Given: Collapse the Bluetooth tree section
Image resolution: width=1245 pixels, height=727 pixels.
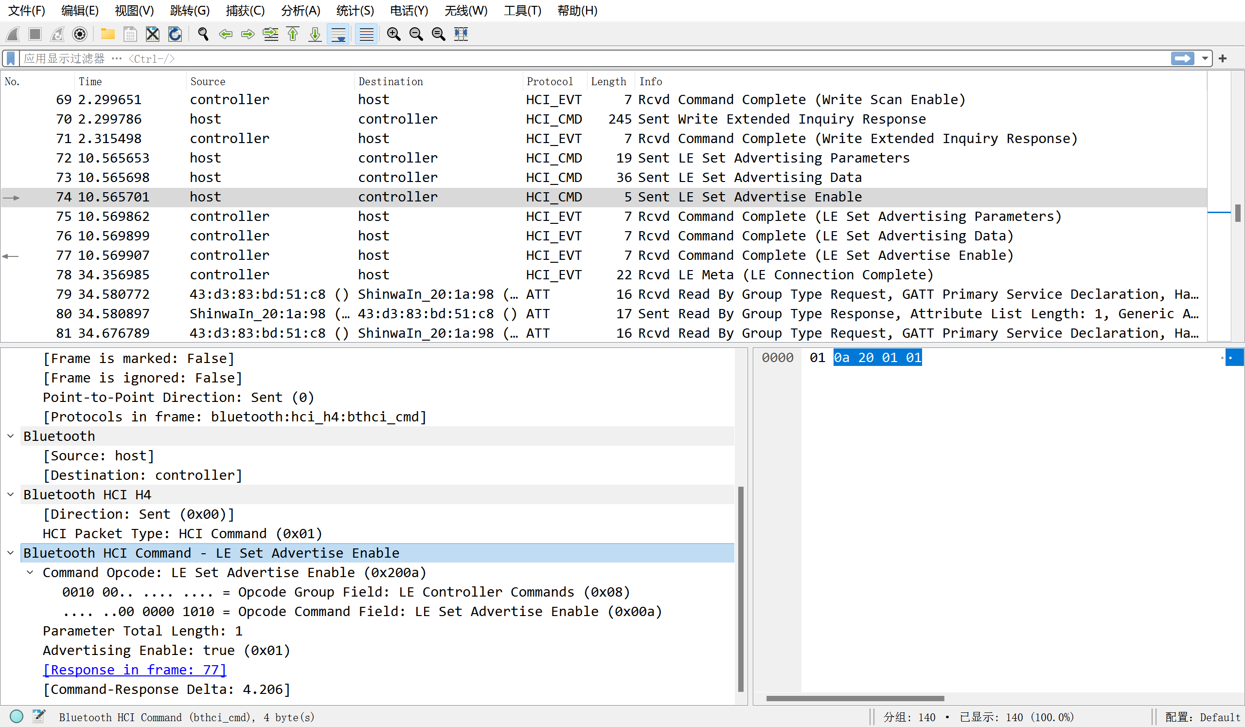Looking at the screenshot, I should point(10,436).
